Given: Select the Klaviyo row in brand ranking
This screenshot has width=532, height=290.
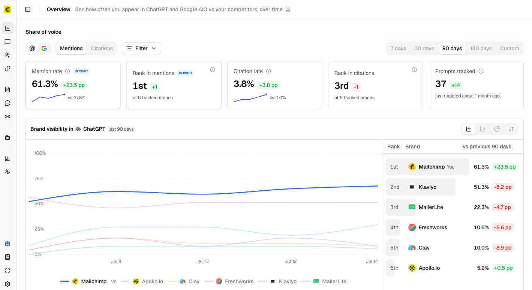Looking at the screenshot, I should point(452,187).
